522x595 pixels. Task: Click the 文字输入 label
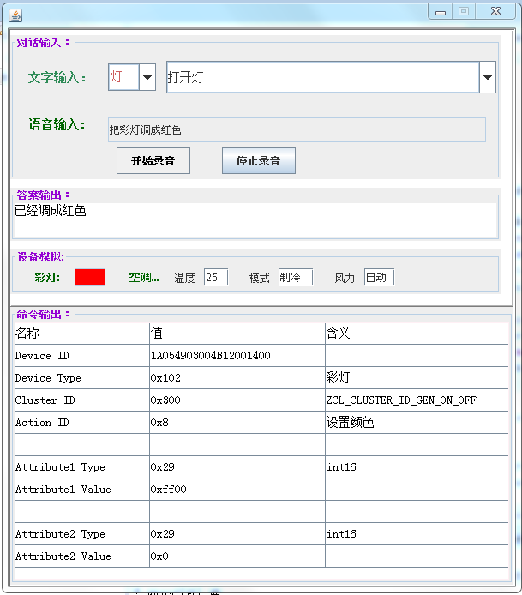(57, 77)
